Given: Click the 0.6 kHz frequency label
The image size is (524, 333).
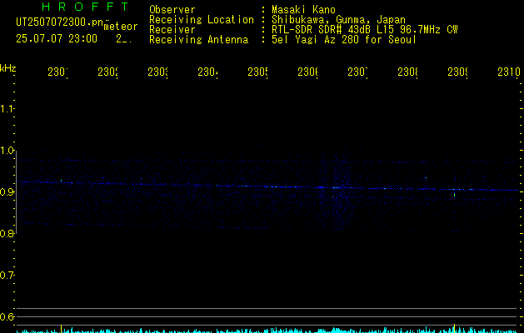Looking at the screenshot, I should pos(7,316).
